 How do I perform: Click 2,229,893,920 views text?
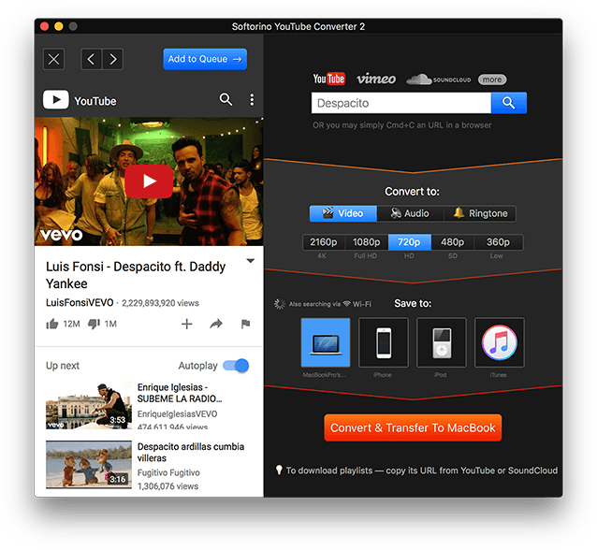pos(160,303)
